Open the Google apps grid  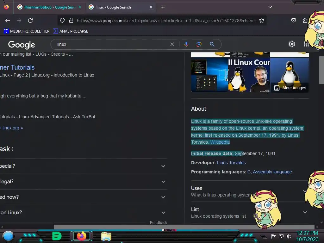pyautogui.click(x=306, y=44)
